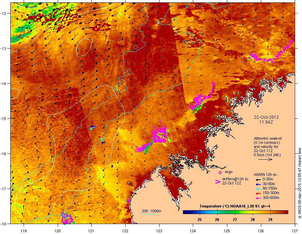This screenshot has height=234, width=302.
Task: Click the time label 11:54Z
Action: click(266, 122)
